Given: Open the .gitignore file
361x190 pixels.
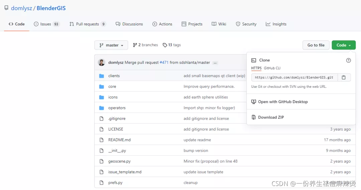Looking at the screenshot, I should [117, 119].
